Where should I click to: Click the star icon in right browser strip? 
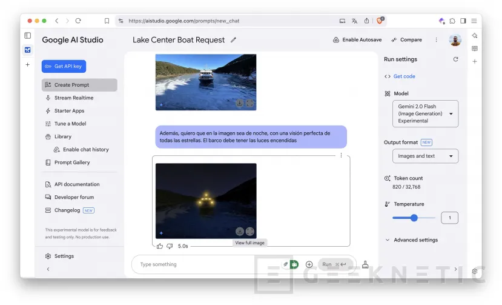(475, 36)
